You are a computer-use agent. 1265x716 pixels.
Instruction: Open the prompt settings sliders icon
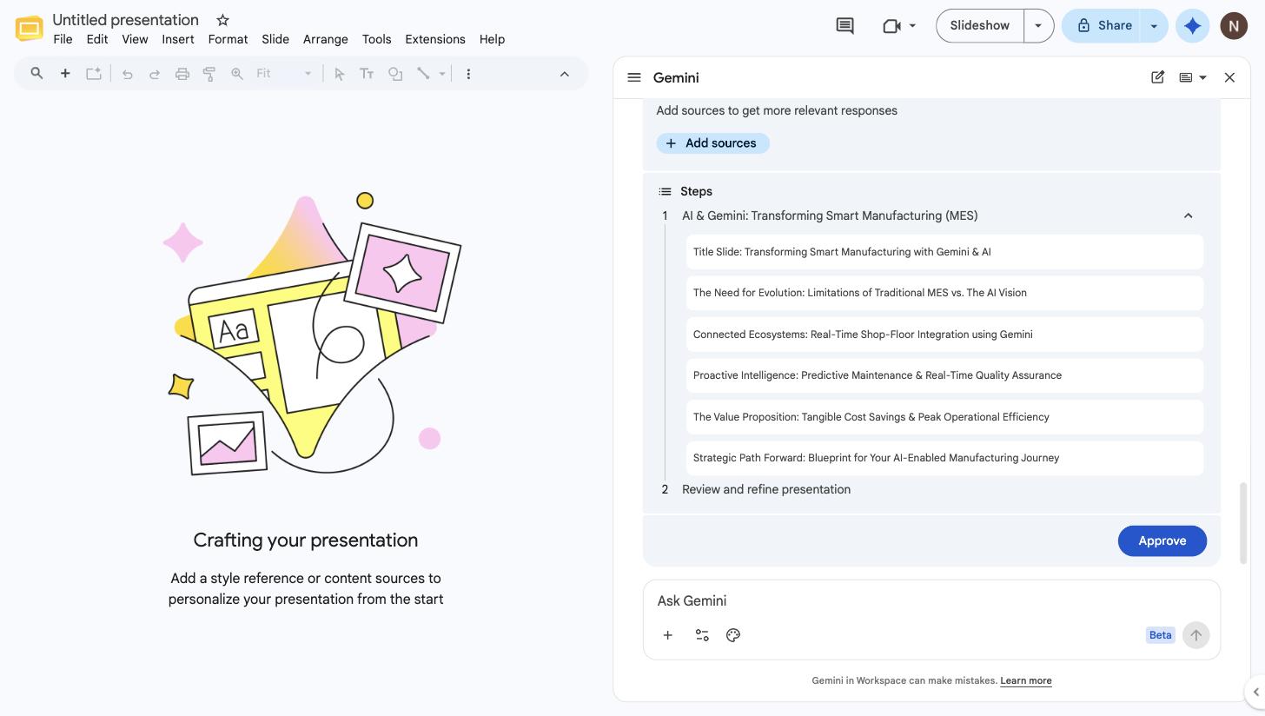[702, 635]
